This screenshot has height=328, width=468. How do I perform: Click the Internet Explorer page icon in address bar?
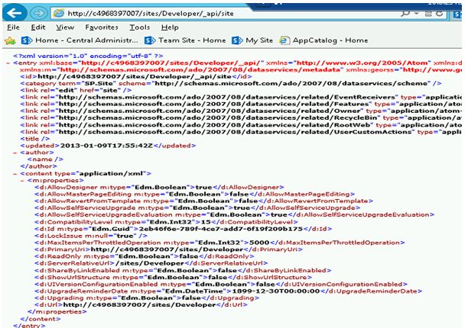click(59, 13)
